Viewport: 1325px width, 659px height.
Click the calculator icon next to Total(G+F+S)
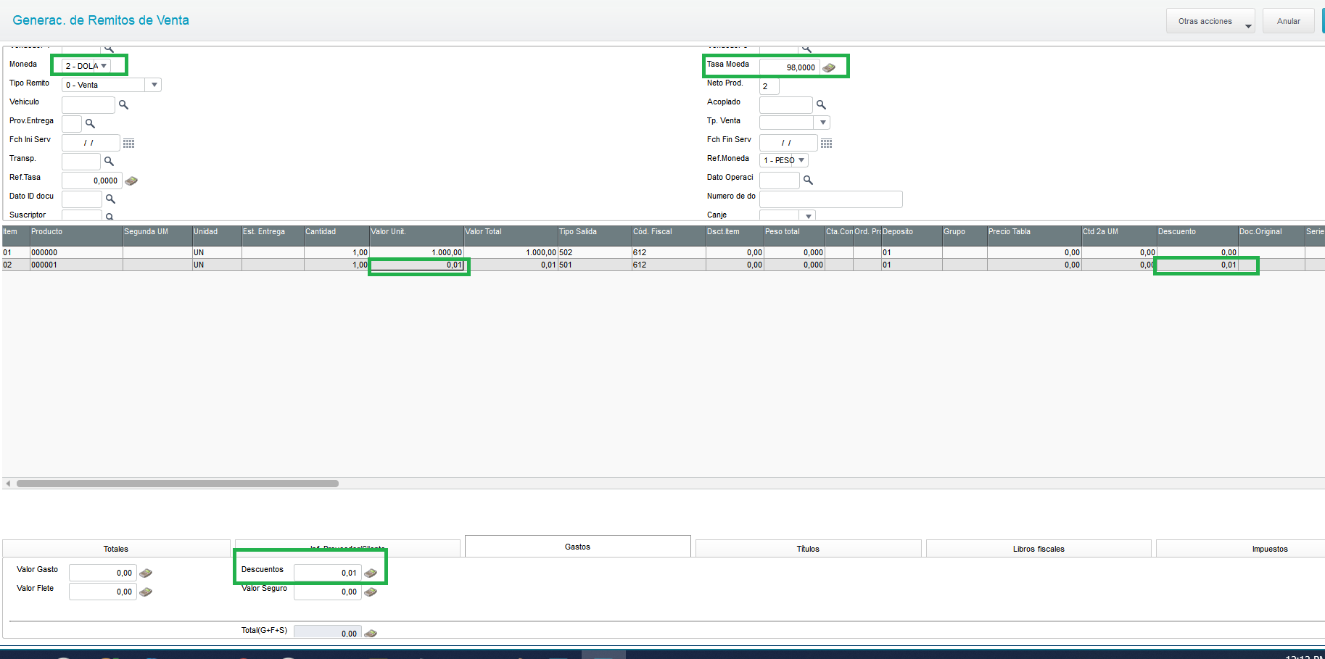click(371, 633)
